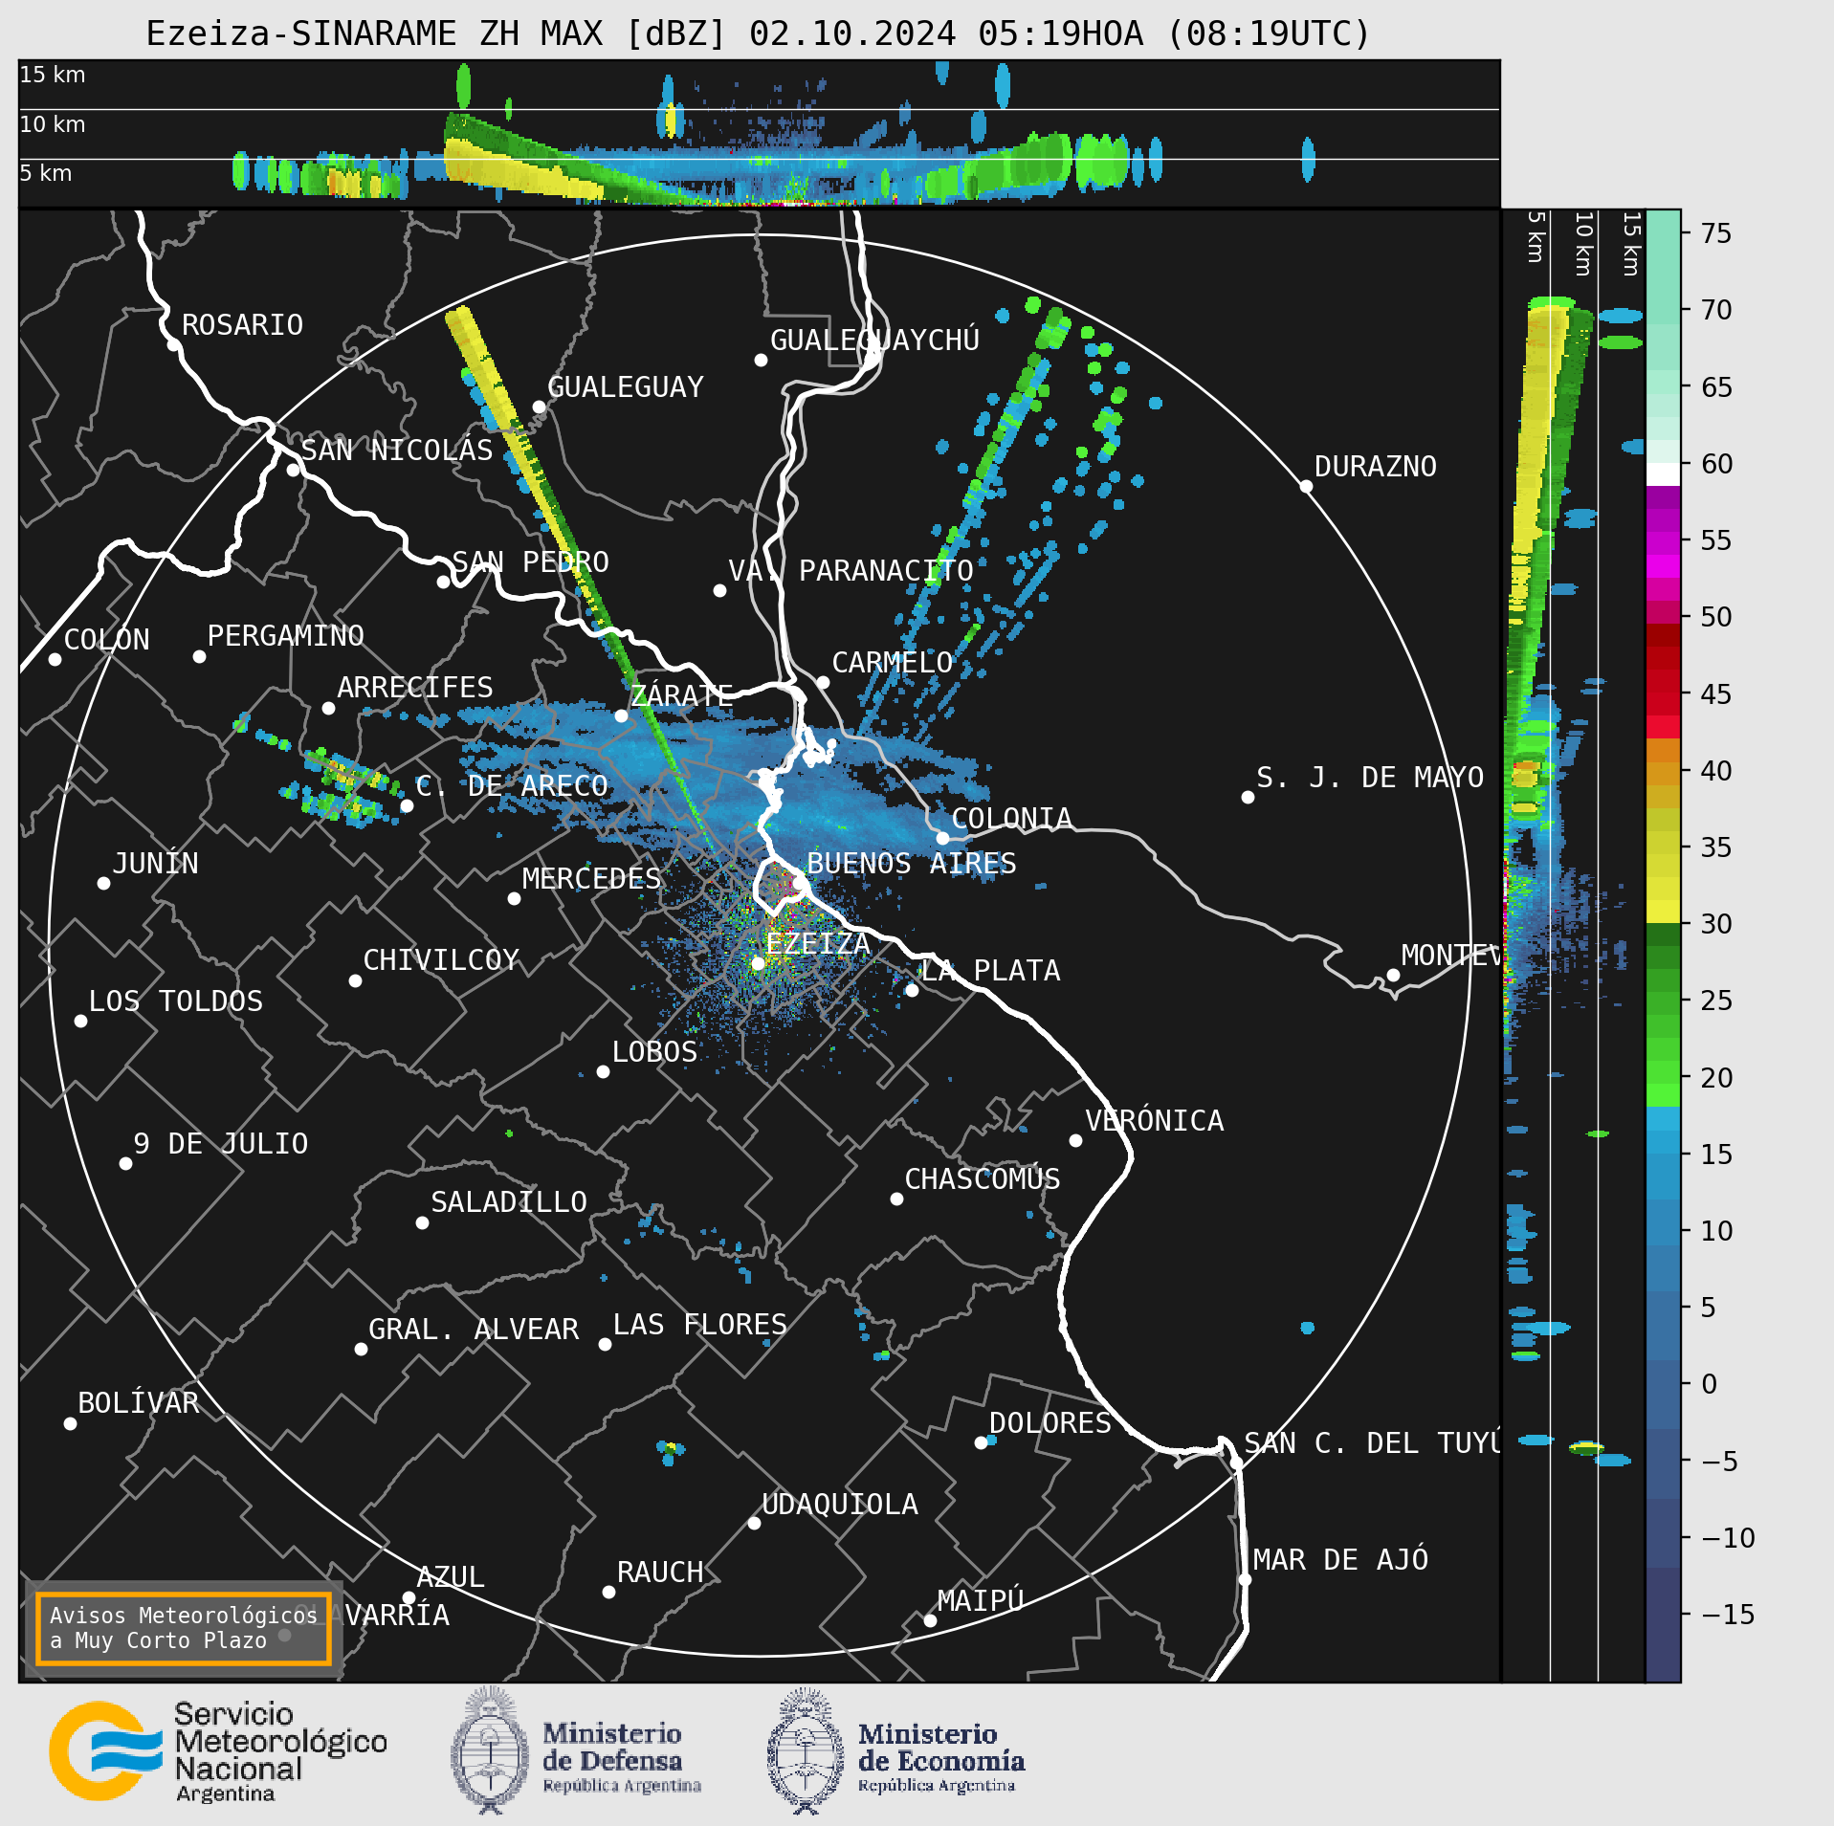Click the GUALEGUAY city marker label

(x=625, y=387)
